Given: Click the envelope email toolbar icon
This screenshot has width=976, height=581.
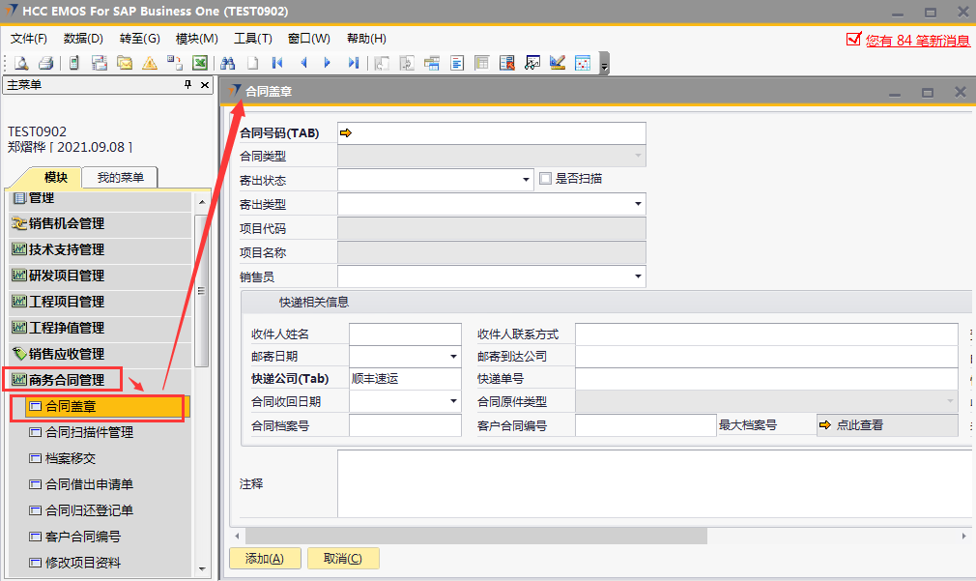Looking at the screenshot, I should [125, 63].
